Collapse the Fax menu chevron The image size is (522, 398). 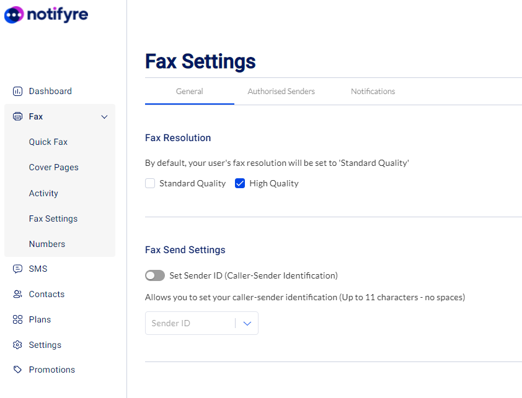click(x=105, y=117)
